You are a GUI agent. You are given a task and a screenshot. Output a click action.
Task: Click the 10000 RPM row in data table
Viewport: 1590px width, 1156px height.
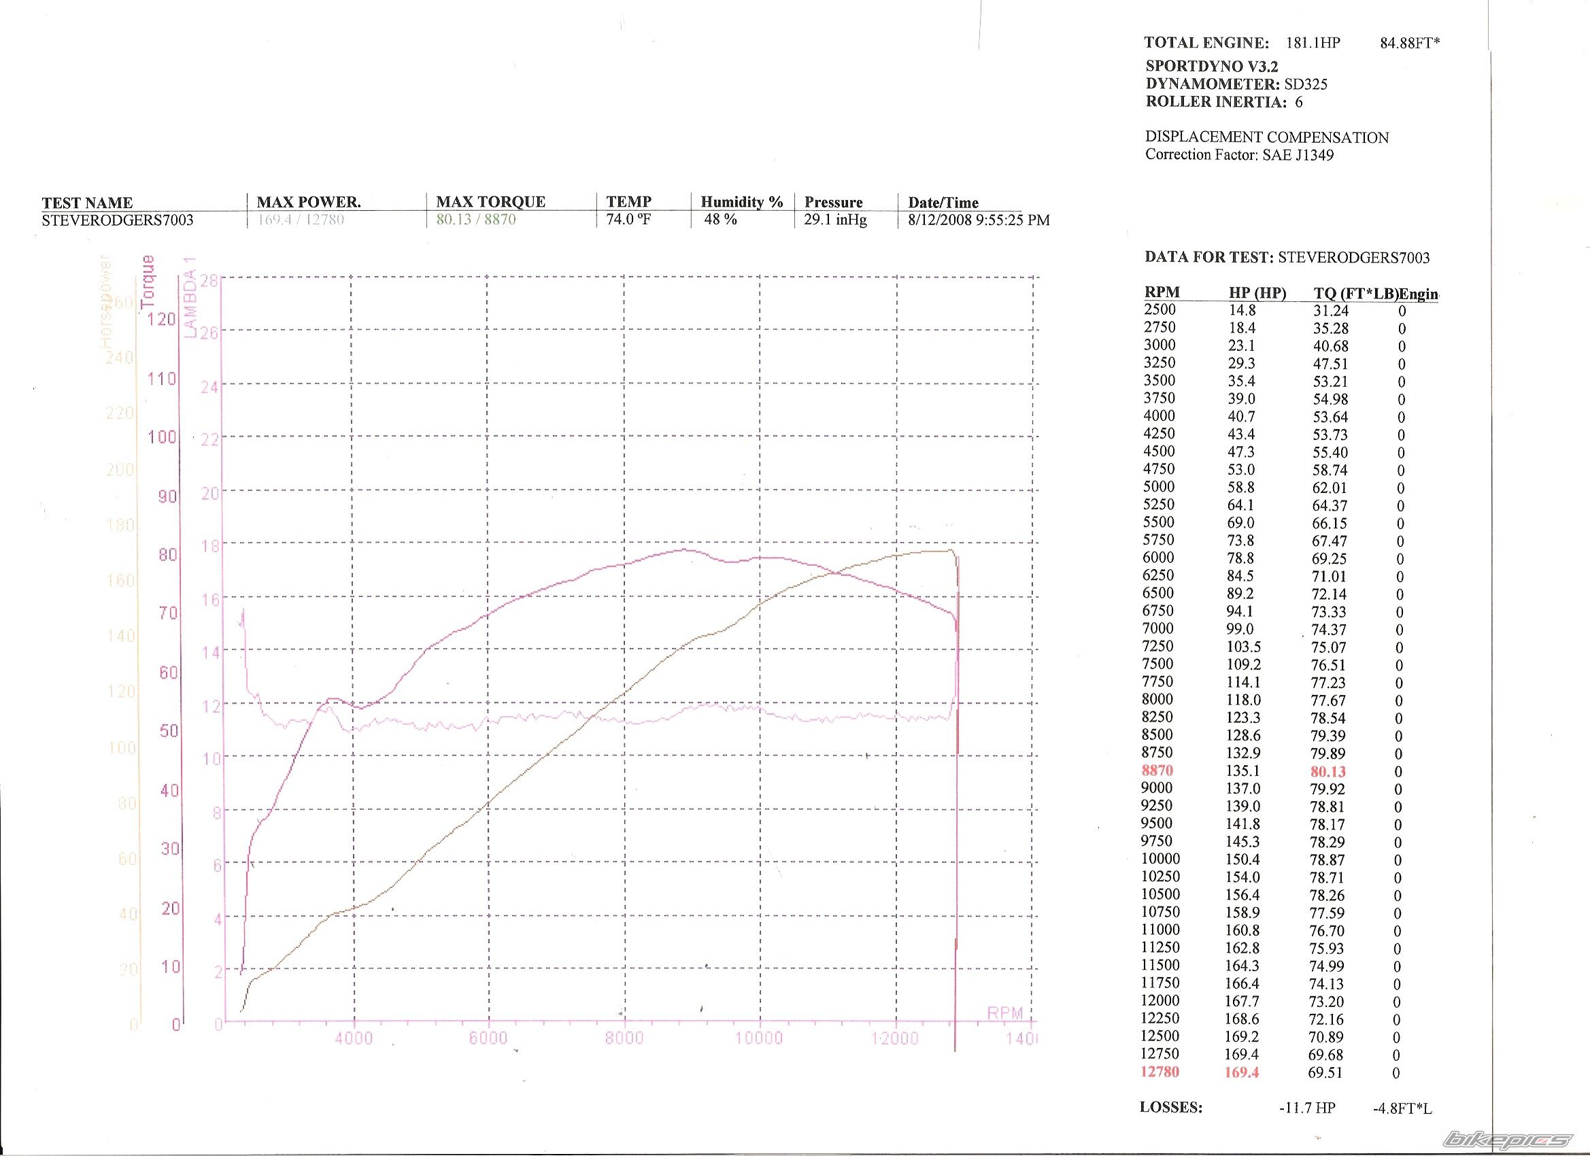[x=1161, y=859]
